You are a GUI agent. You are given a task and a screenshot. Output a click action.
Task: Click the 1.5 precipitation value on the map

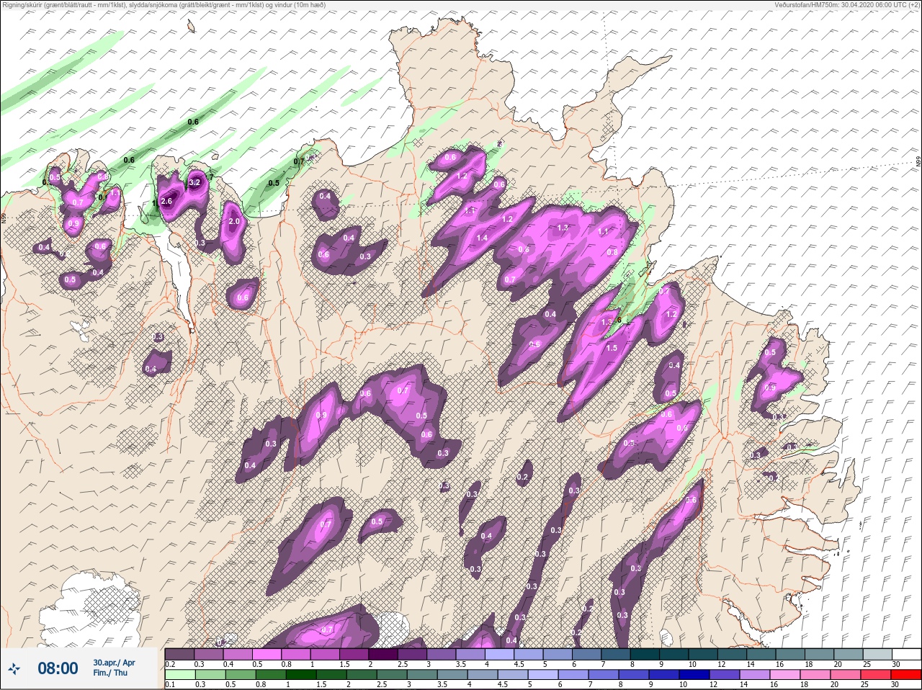point(612,348)
